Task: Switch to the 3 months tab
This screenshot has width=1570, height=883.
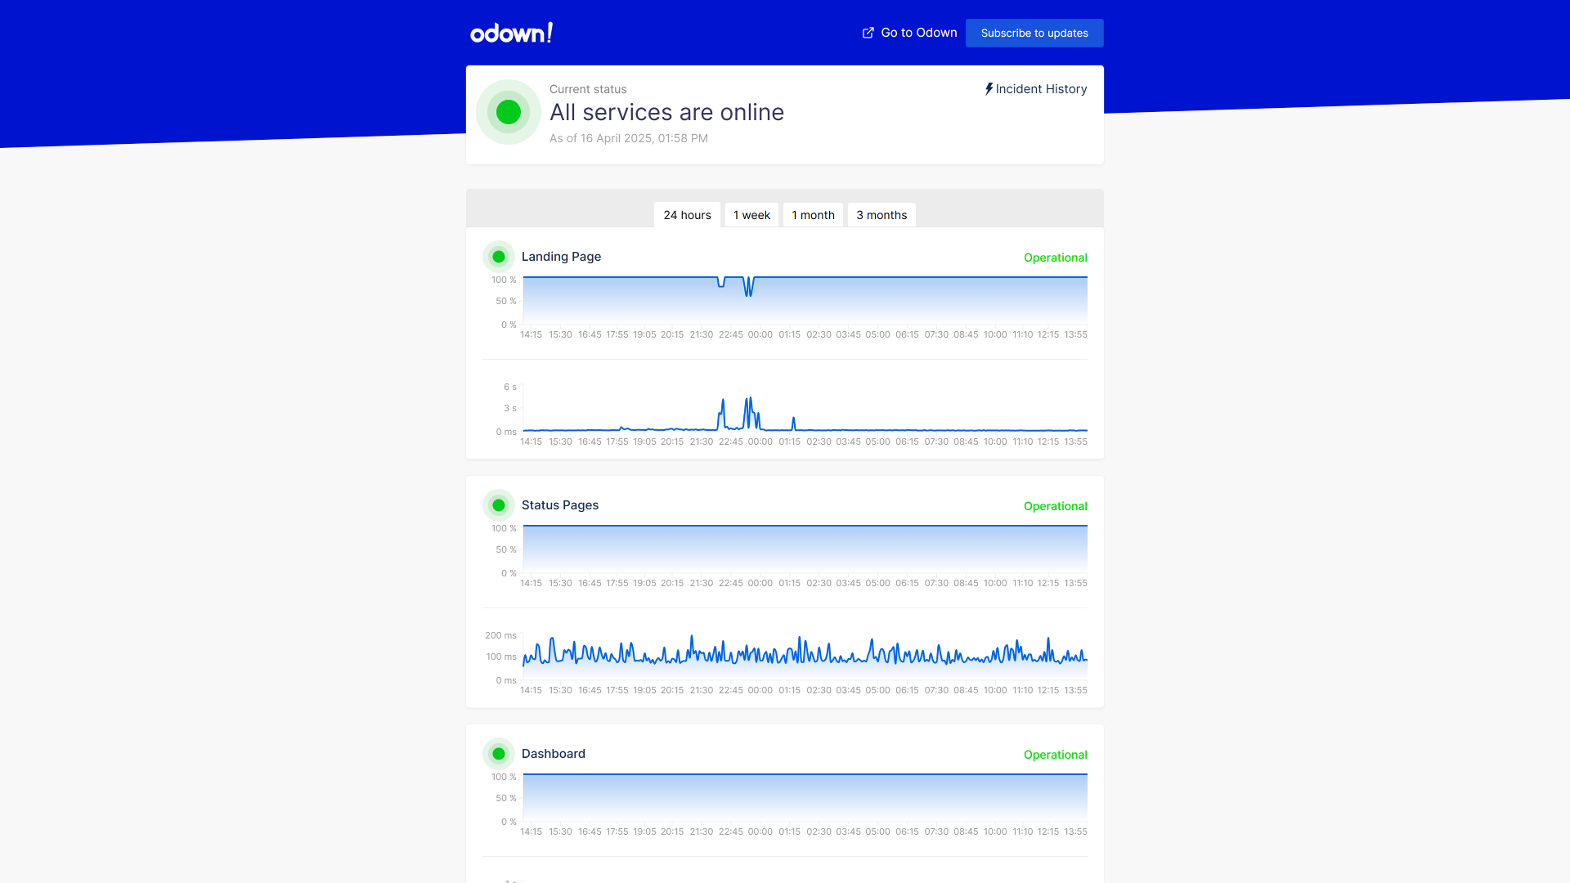Action: (881, 215)
